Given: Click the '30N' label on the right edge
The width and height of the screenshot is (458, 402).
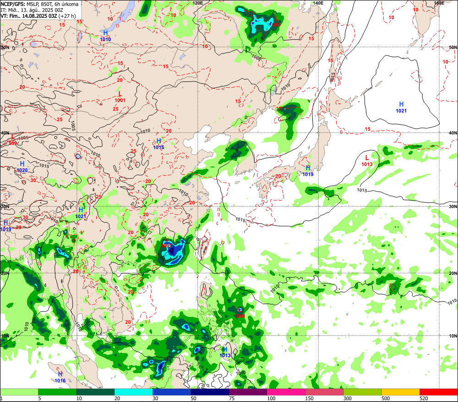Looking at the screenshot, I should click(x=453, y=207).
